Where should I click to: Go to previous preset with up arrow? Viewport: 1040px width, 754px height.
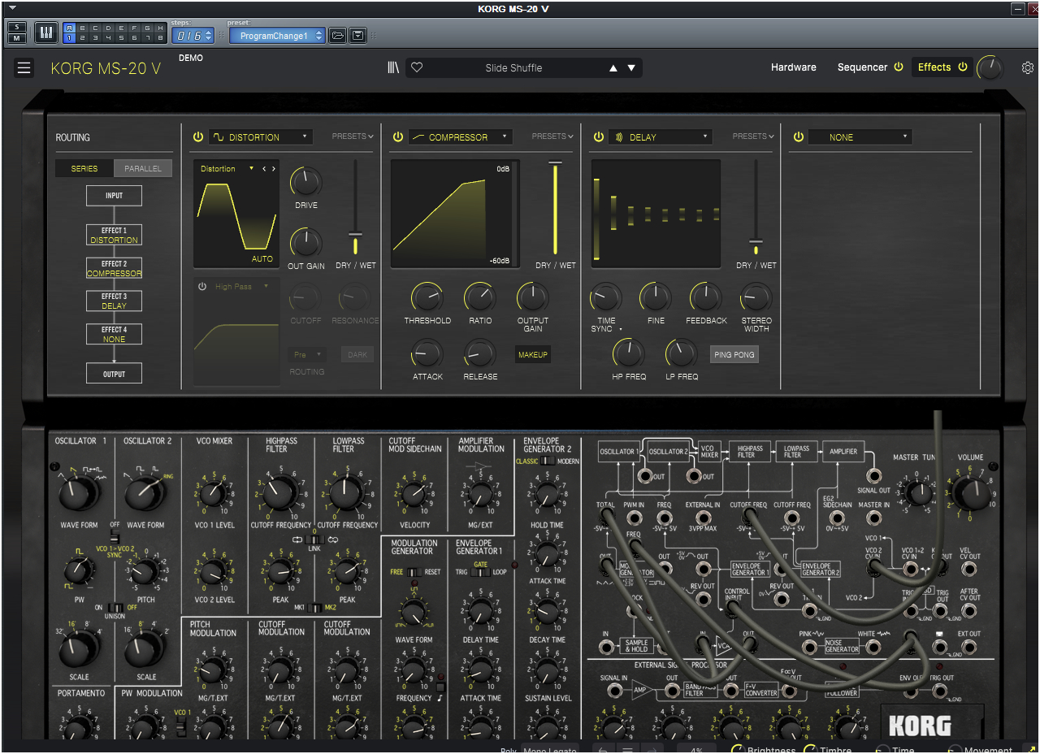(613, 68)
